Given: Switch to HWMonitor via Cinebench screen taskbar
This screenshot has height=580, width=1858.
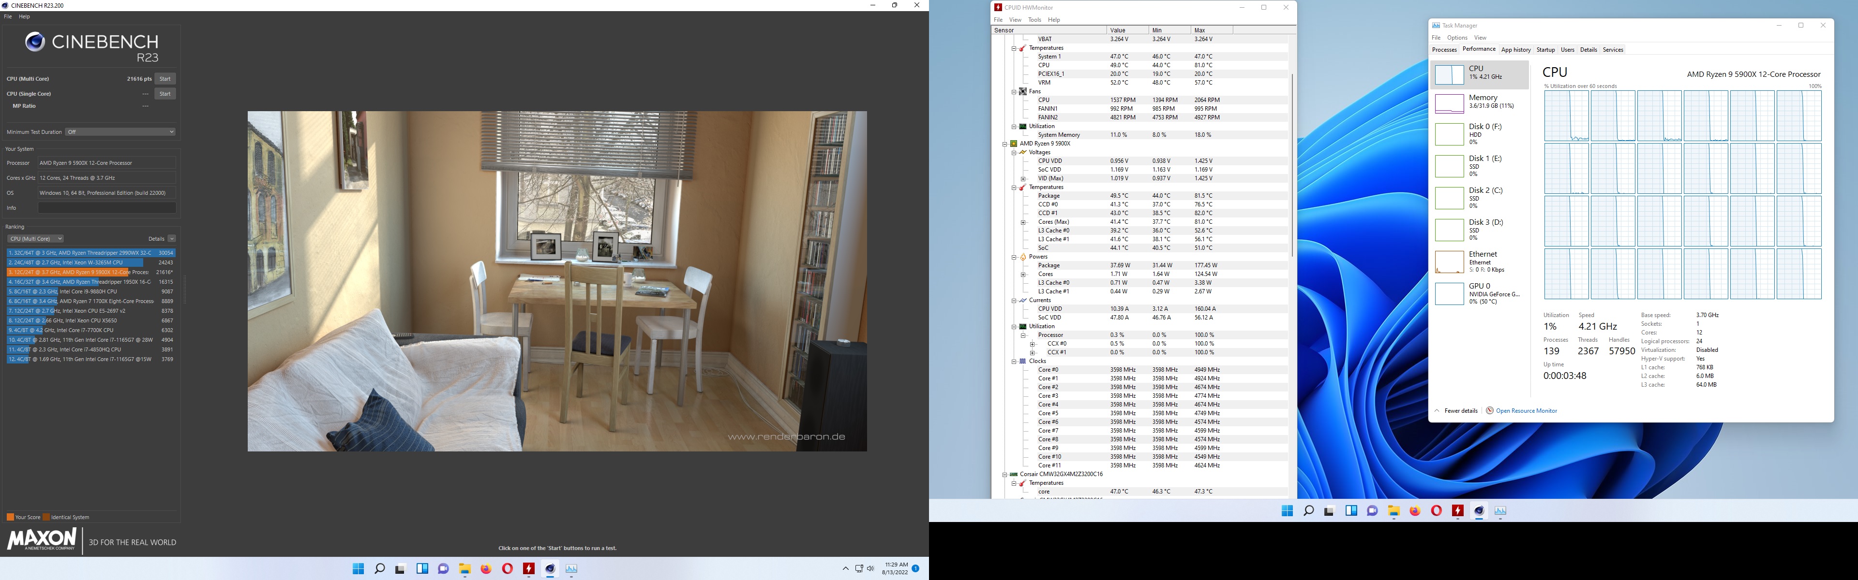Looking at the screenshot, I should tap(529, 568).
